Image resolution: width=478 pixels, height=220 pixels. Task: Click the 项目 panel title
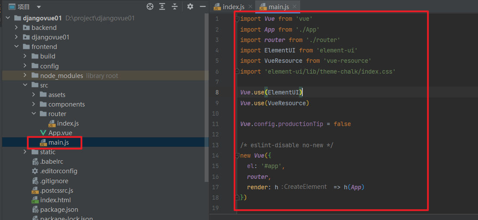point(24,7)
